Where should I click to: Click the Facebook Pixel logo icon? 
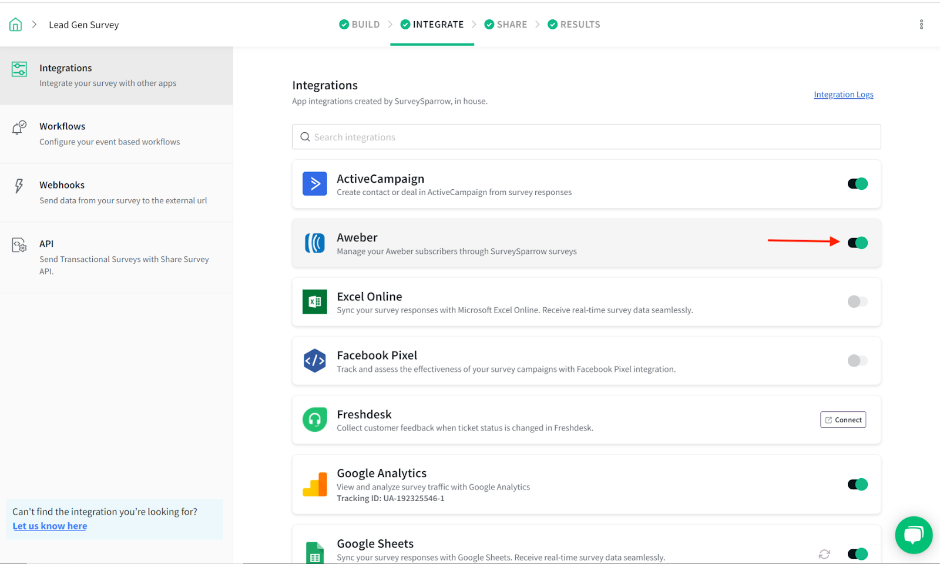point(315,361)
